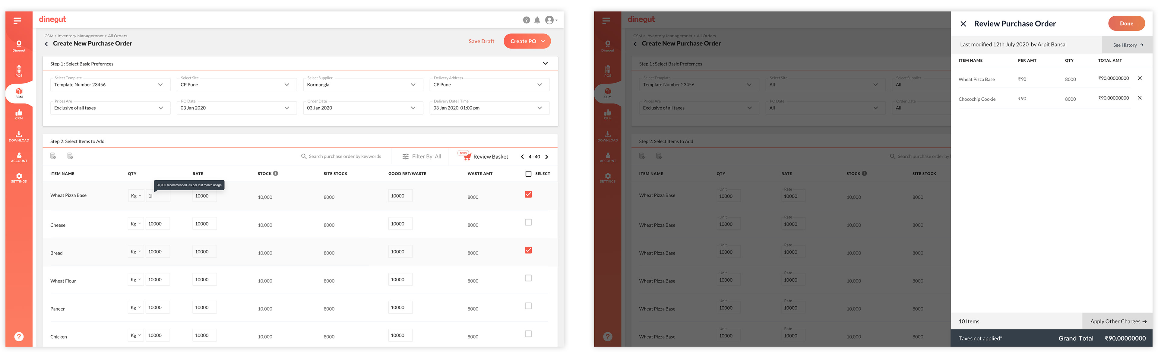The height and width of the screenshot is (357, 1158).
Task: Toggle the SELECT all checkbox in the table header
Action: (528, 174)
